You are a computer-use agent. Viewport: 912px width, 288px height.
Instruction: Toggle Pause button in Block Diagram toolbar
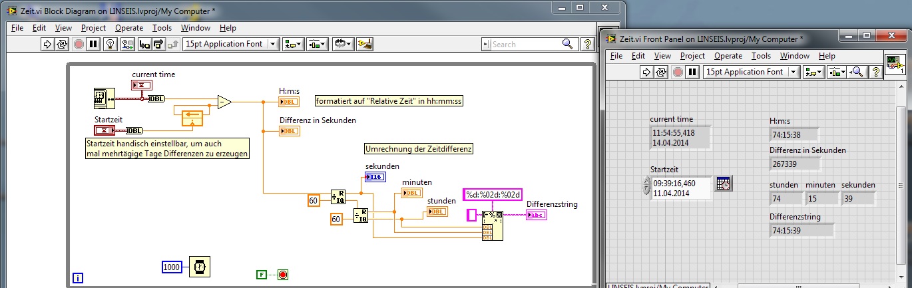click(x=93, y=45)
